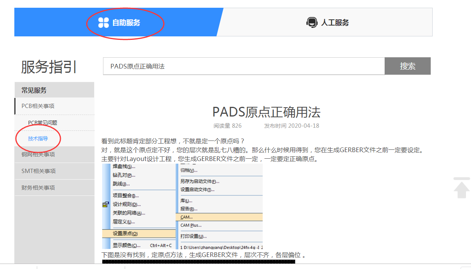
Task: Click the PADS menu screenshot image
Action: 182,206
